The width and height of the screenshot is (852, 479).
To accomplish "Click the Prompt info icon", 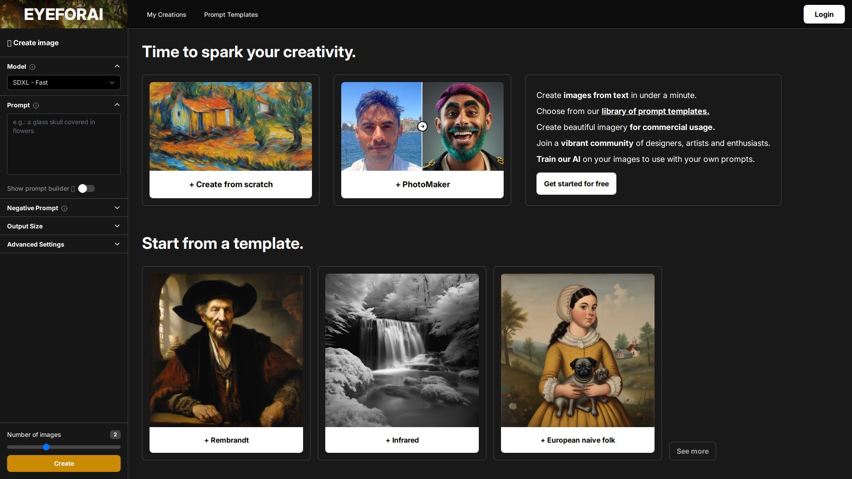I will click(36, 106).
